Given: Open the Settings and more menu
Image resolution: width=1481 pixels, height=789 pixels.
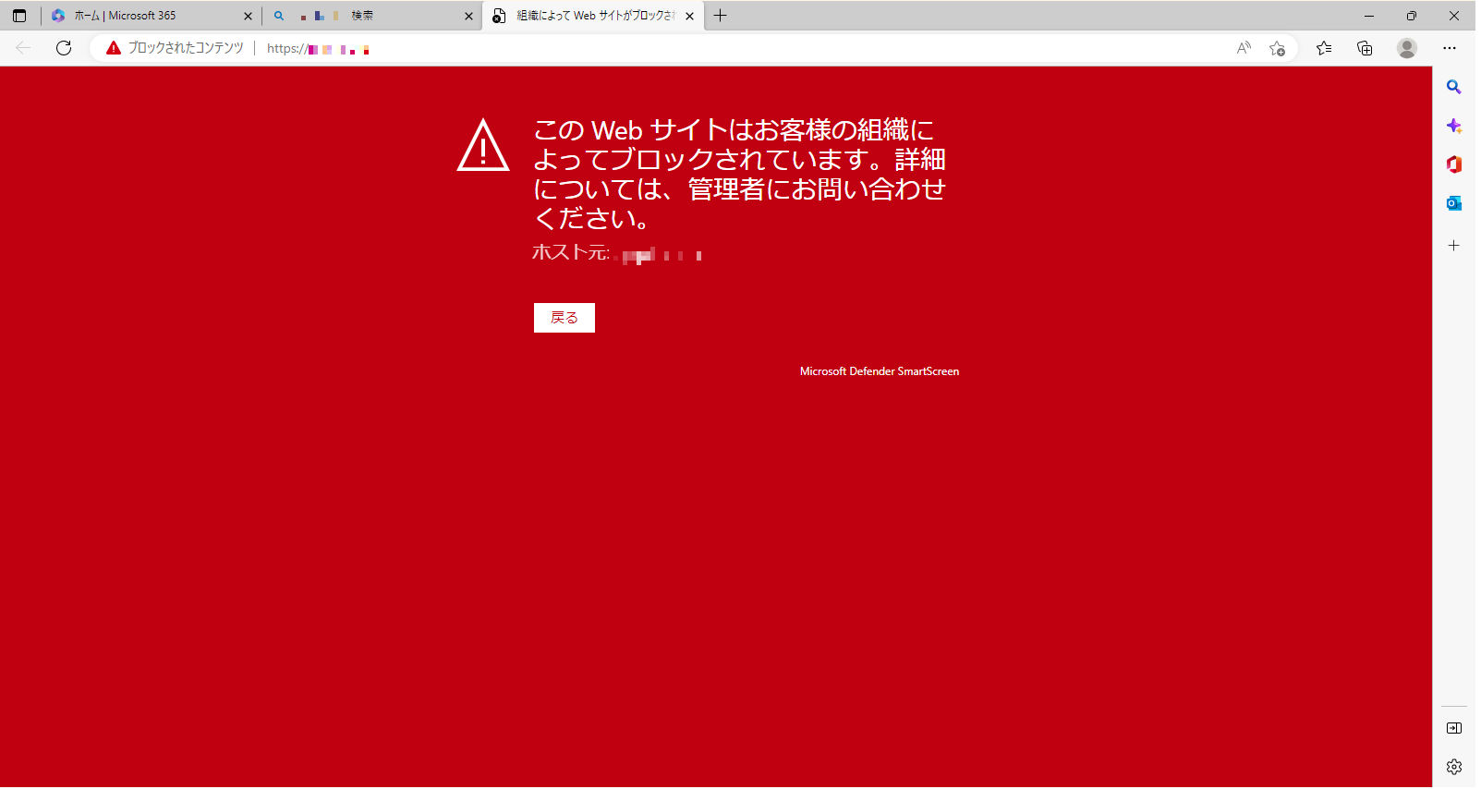Looking at the screenshot, I should point(1450,48).
